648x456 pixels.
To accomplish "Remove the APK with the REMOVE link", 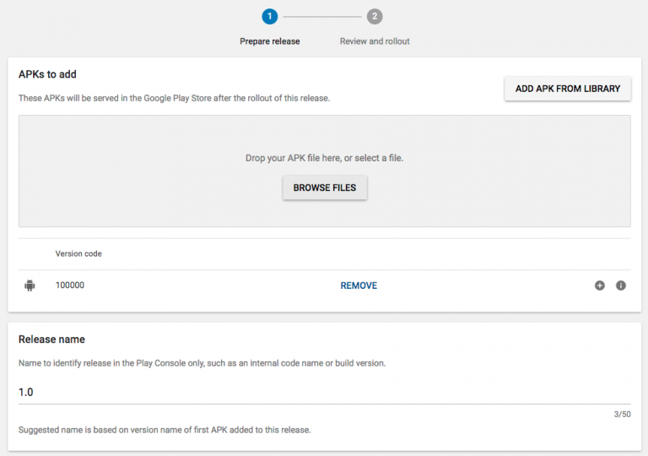I will [359, 285].
